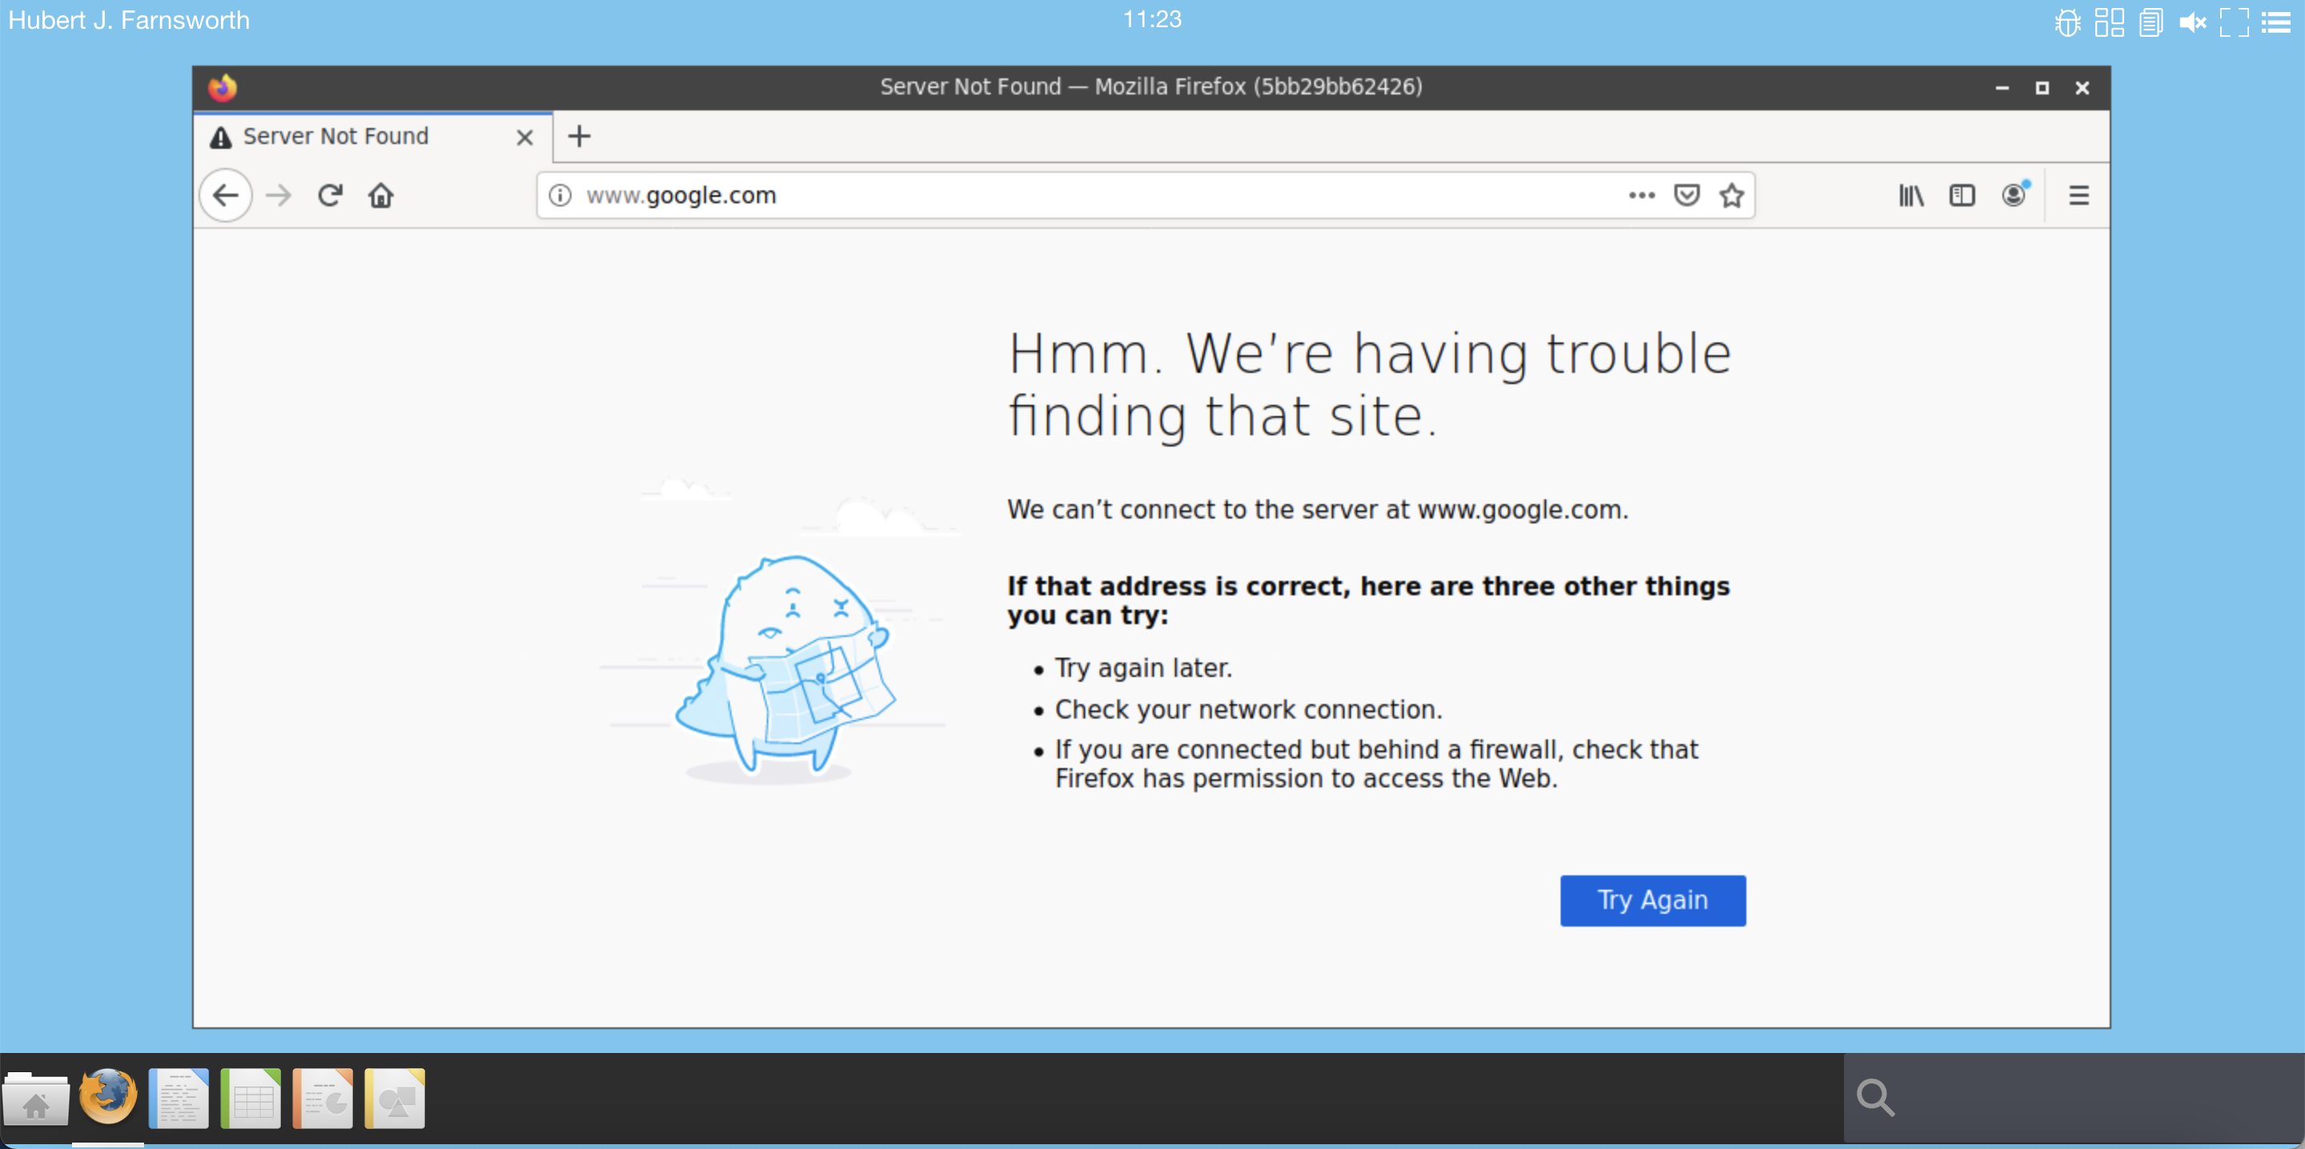The image size is (2305, 1149).
Task: Open the drawing app dock icon
Action: click(395, 1098)
